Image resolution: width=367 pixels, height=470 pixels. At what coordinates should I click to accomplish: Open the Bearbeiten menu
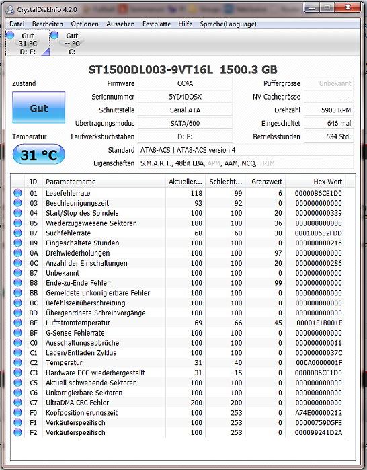point(48,24)
